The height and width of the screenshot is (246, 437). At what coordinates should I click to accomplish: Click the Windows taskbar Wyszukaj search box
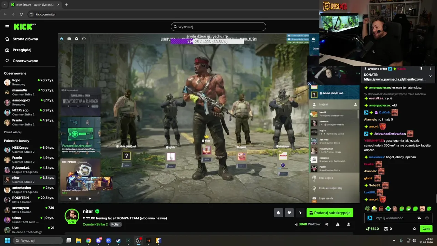point(38,241)
